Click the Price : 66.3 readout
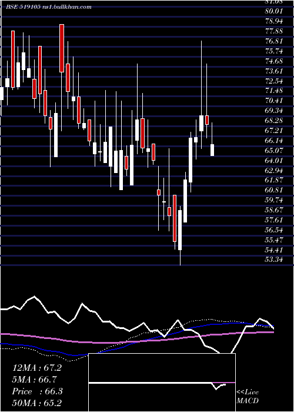The image size is (294, 412). pyautogui.click(x=37, y=391)
